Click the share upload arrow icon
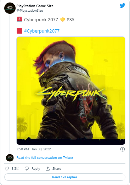The image size is (130, 185). [47, 169]
